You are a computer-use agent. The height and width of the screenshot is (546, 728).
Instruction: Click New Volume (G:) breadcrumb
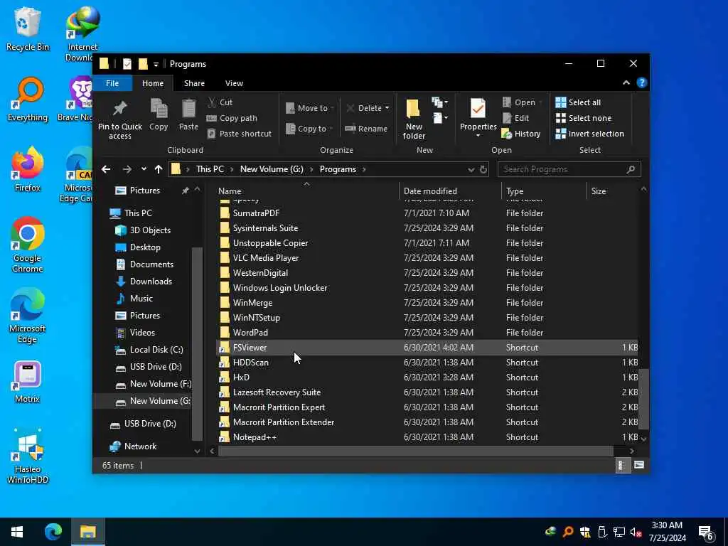coord(272,169)
